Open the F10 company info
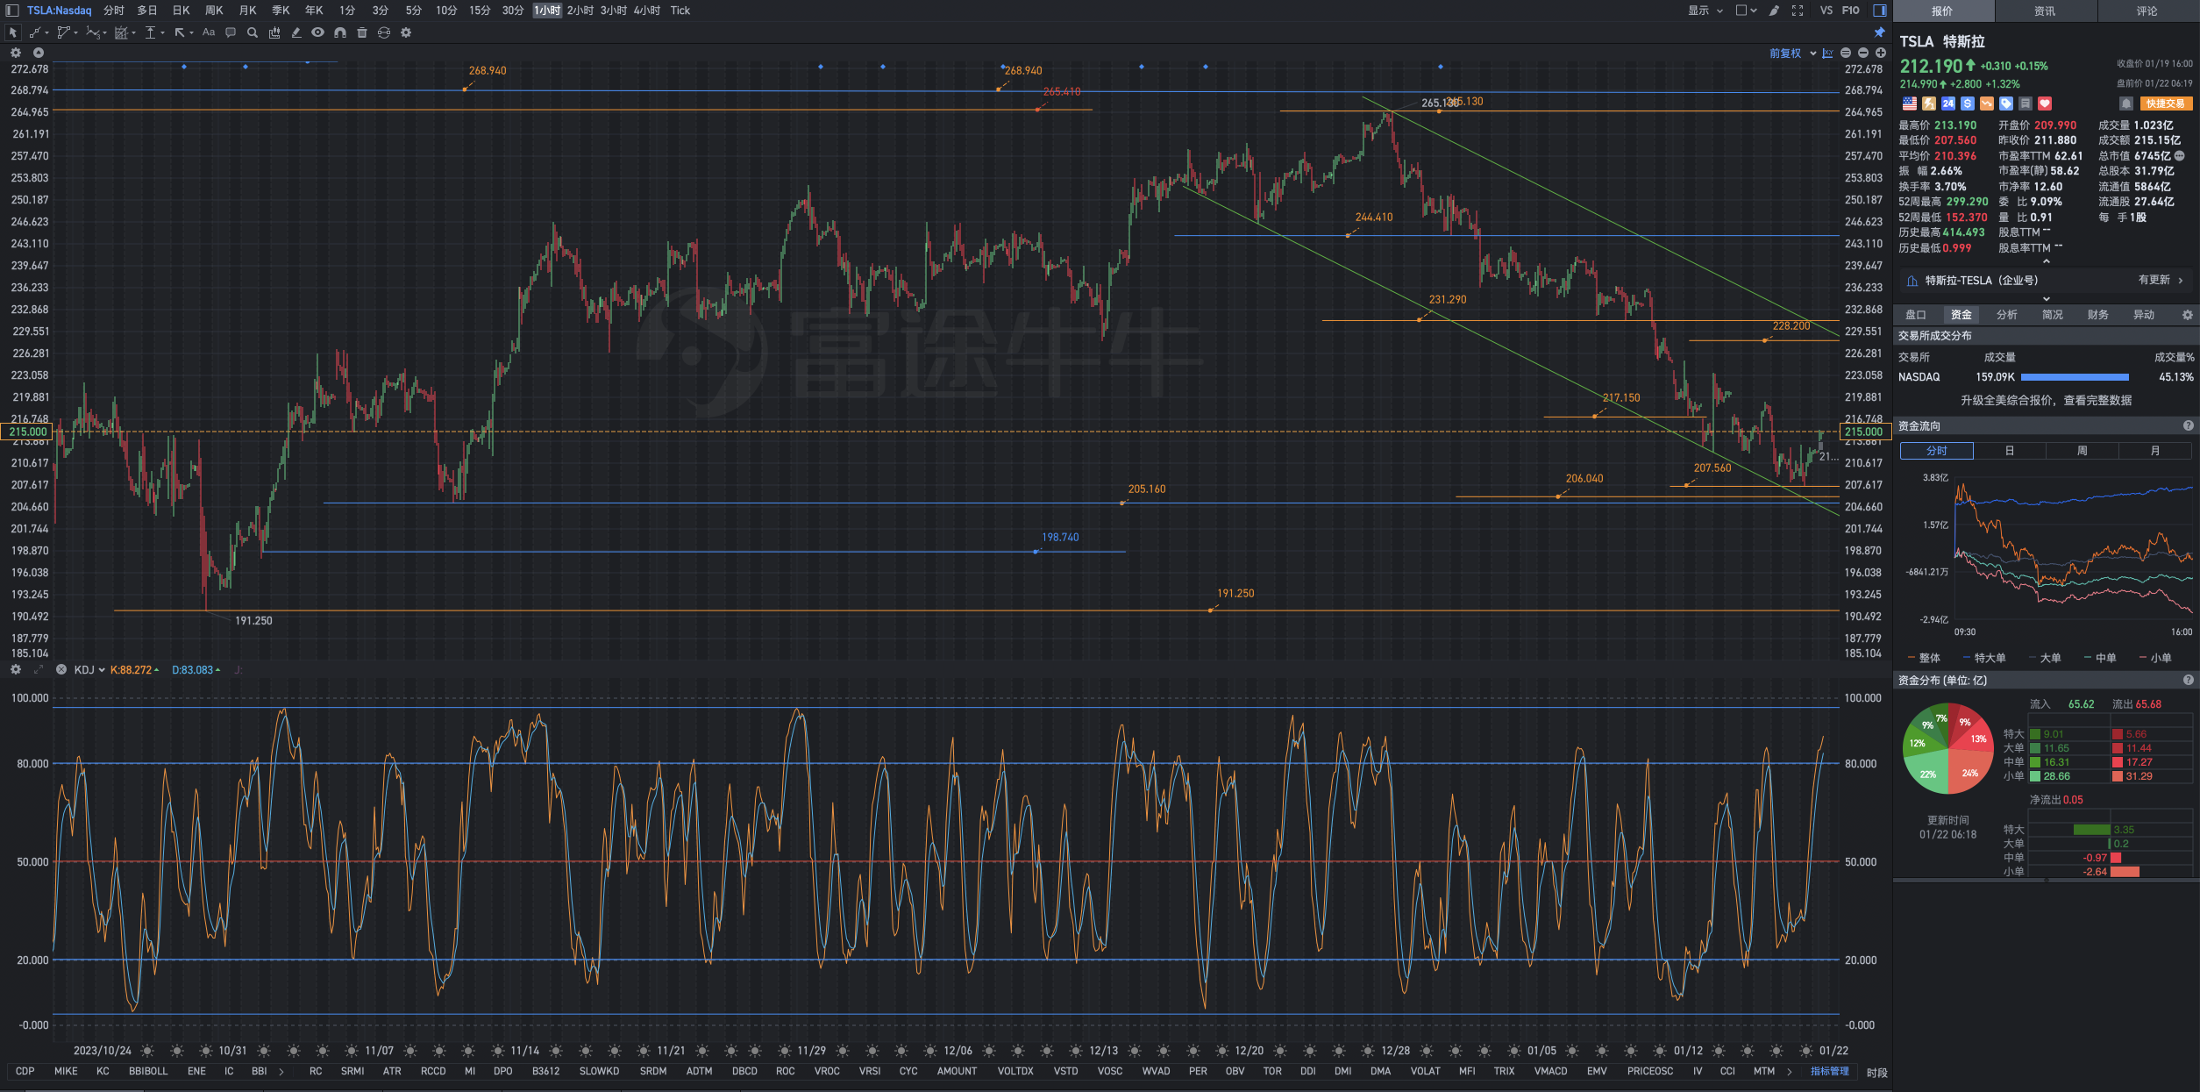 pyautogui.click(x=1850, y=11)
